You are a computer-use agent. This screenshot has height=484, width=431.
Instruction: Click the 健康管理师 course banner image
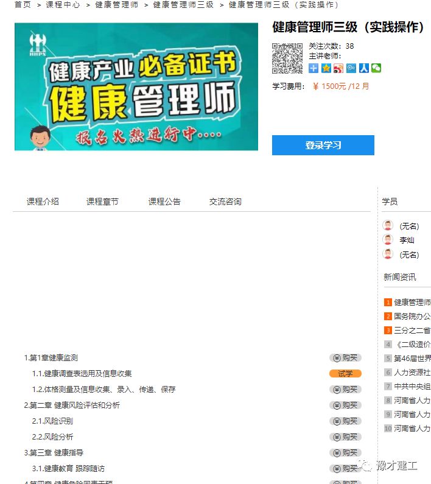coord(136,86)
